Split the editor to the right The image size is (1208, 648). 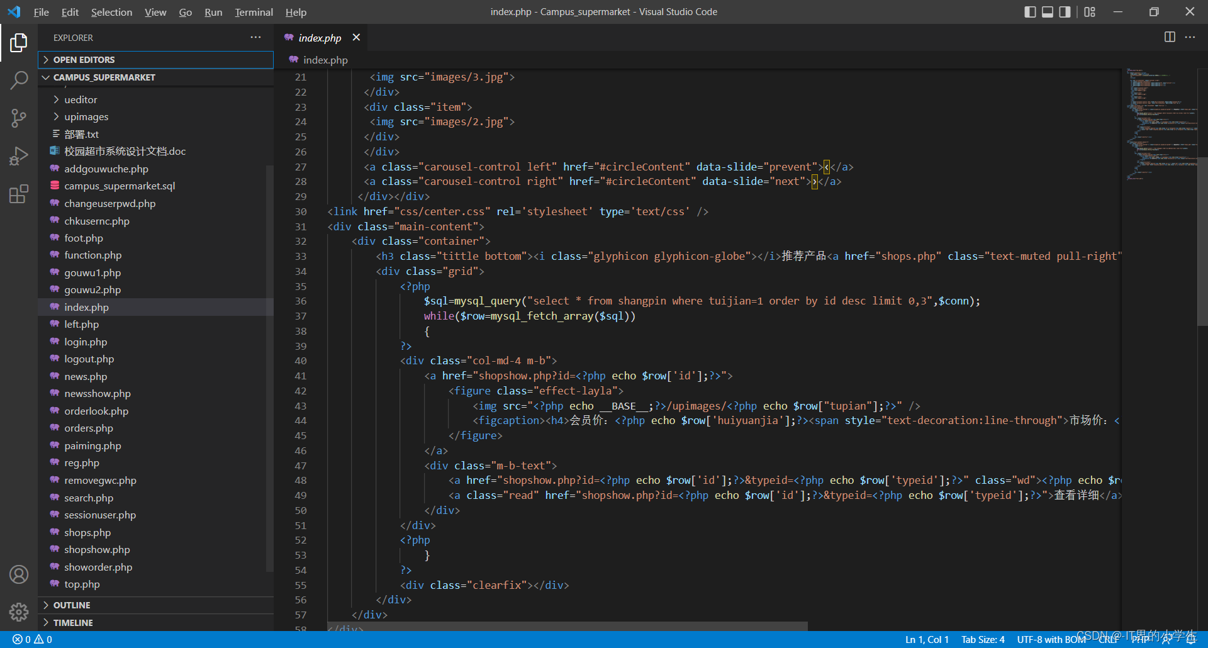(x=1170, y=37)
